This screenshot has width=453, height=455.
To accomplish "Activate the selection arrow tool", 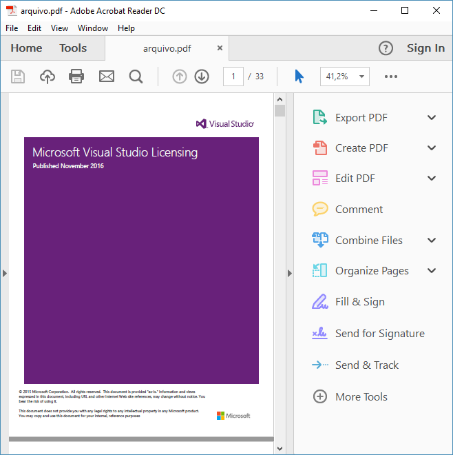I will point(299,77).
